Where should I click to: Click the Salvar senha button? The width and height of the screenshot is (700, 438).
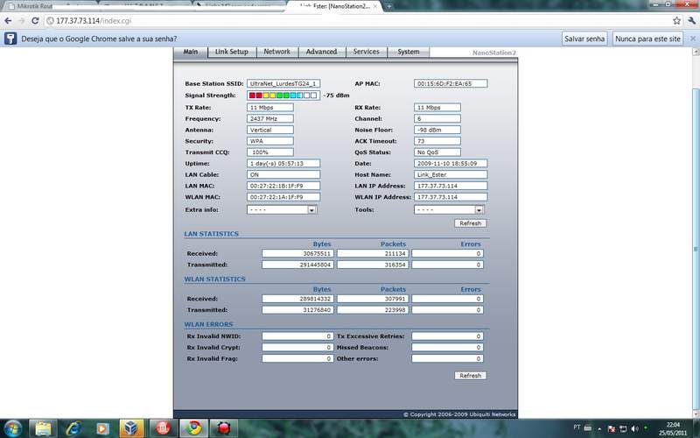584,39
